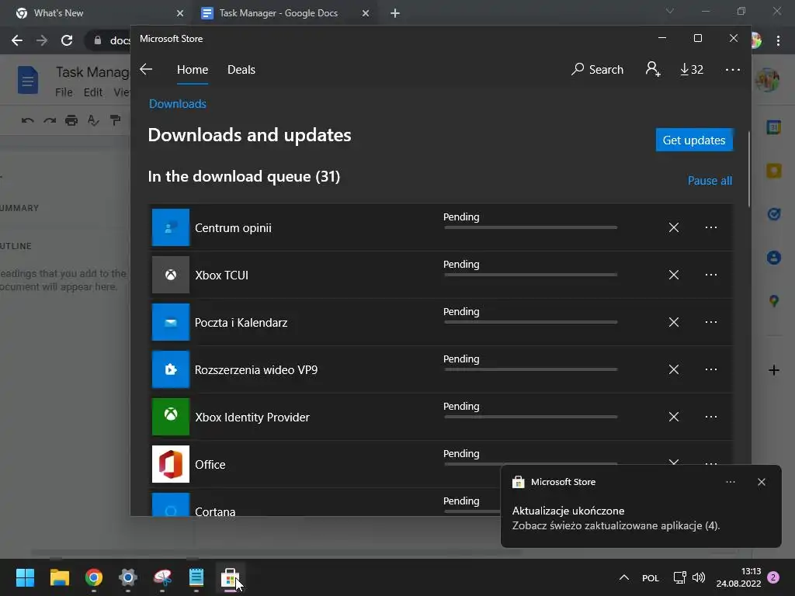
Task: Open more options for Poczta i Kalendarz
Action: click(711, 322)
